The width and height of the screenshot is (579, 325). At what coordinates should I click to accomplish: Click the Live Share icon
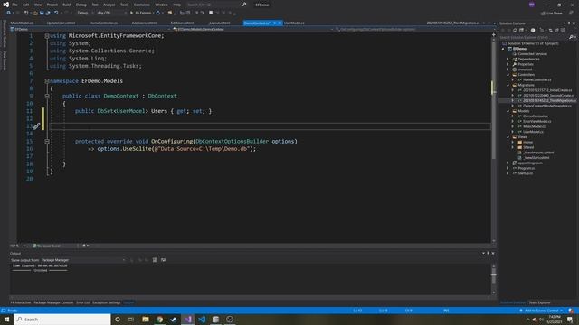(543, 14)
